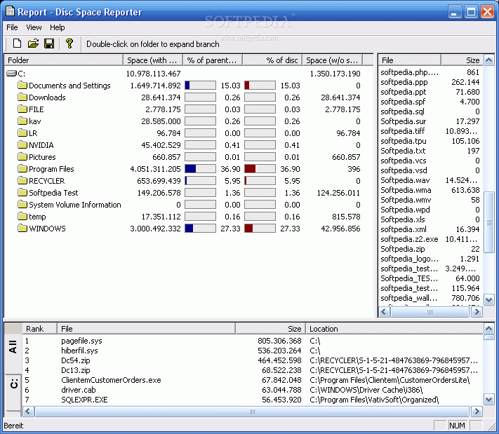This screenshot has width=499, height=434.
Task: Select Dc13.zip in ranking list
Action: (x=75, y=370)
